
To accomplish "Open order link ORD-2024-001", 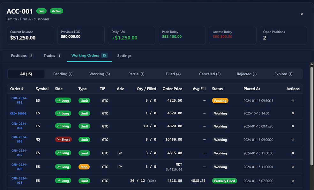I will pos(19,100).
